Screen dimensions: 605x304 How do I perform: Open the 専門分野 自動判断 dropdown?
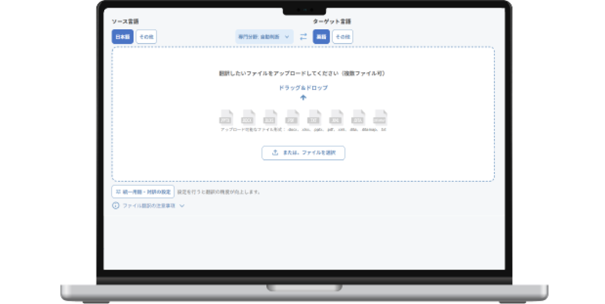264,37
